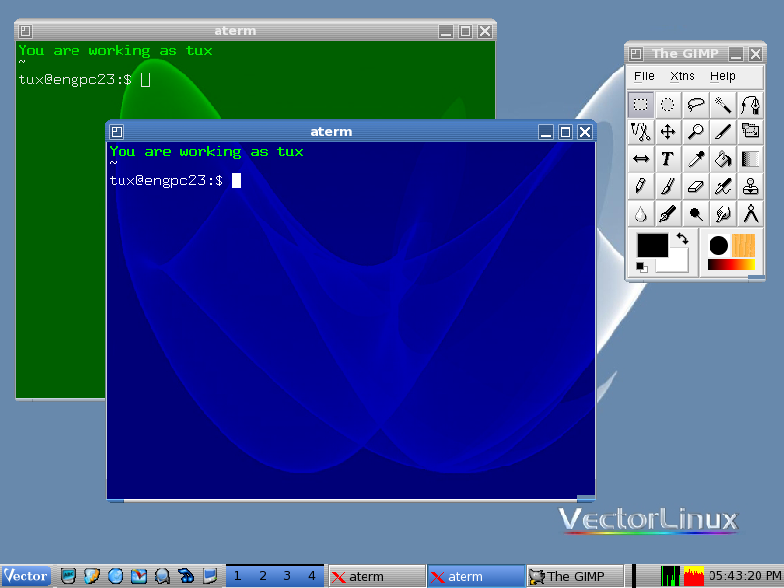Viewport: 784px width, 588px height.
Task: Pick the Bucket Fill tool
Action: pos(723,159)
